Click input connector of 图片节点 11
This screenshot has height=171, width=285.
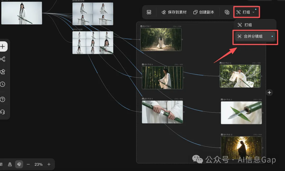click(x=220, y=113)
